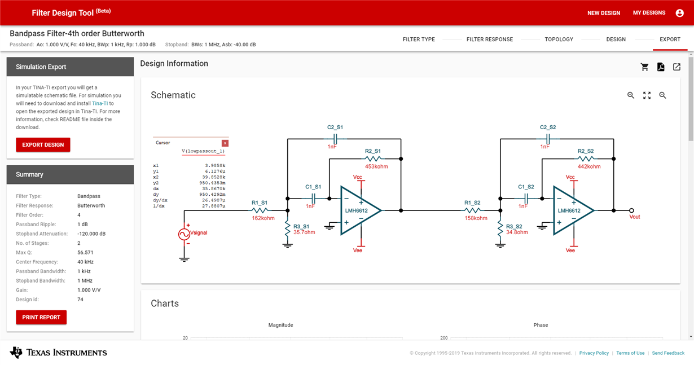Open the Tina-TI download link

click(x=100, y=104)
